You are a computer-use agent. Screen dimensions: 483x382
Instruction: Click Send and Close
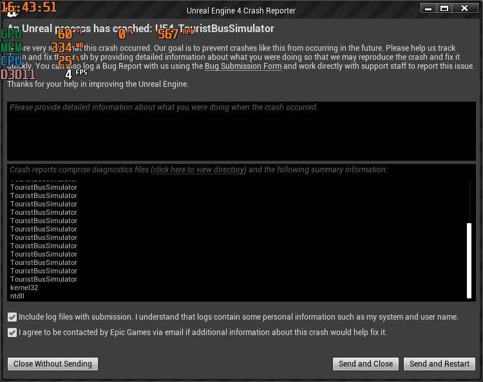pos(366,364)
